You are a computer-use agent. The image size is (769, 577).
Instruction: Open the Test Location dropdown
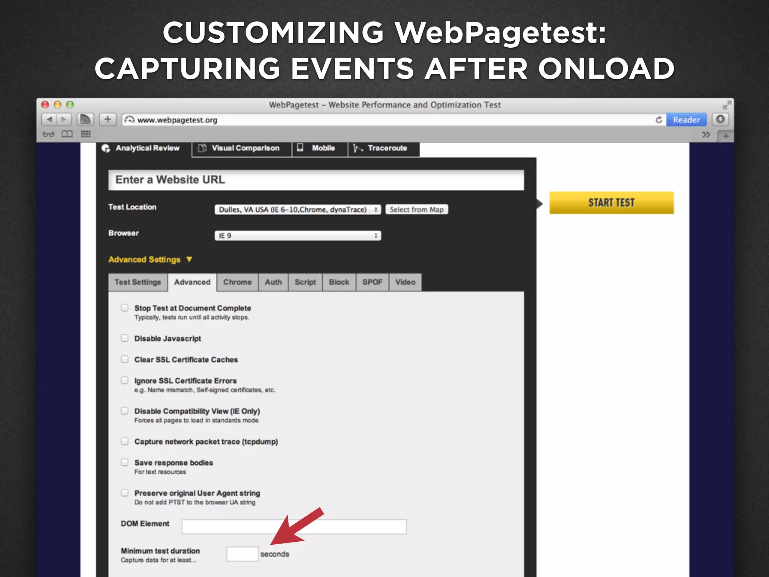(x=298, y=210)
